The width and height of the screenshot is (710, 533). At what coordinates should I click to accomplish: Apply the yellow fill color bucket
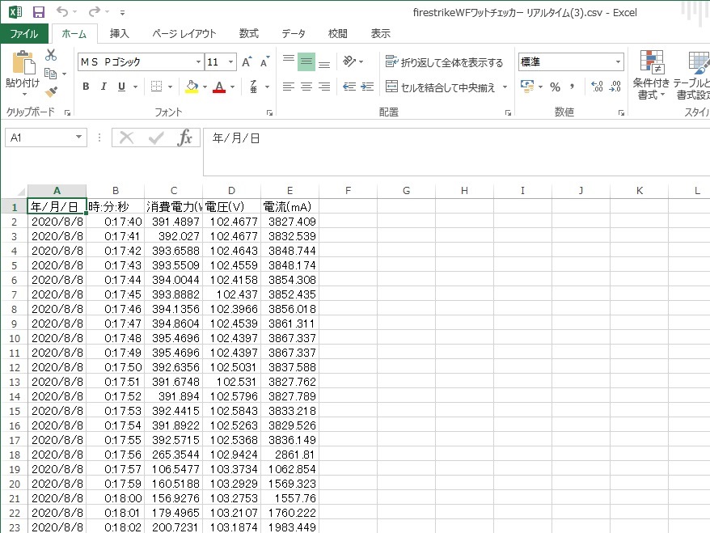coord(191,87)
